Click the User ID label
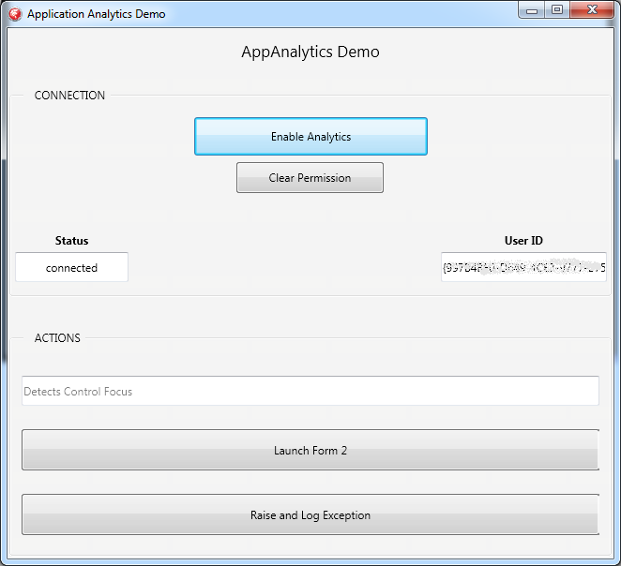This screenshot has width=621, height=566. 523,241
